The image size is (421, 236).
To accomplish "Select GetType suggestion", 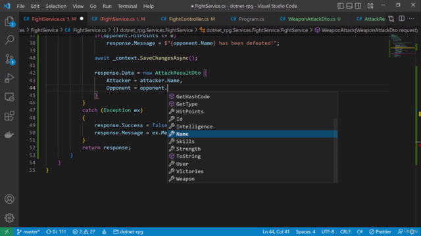I will click(x=253, y=104).
